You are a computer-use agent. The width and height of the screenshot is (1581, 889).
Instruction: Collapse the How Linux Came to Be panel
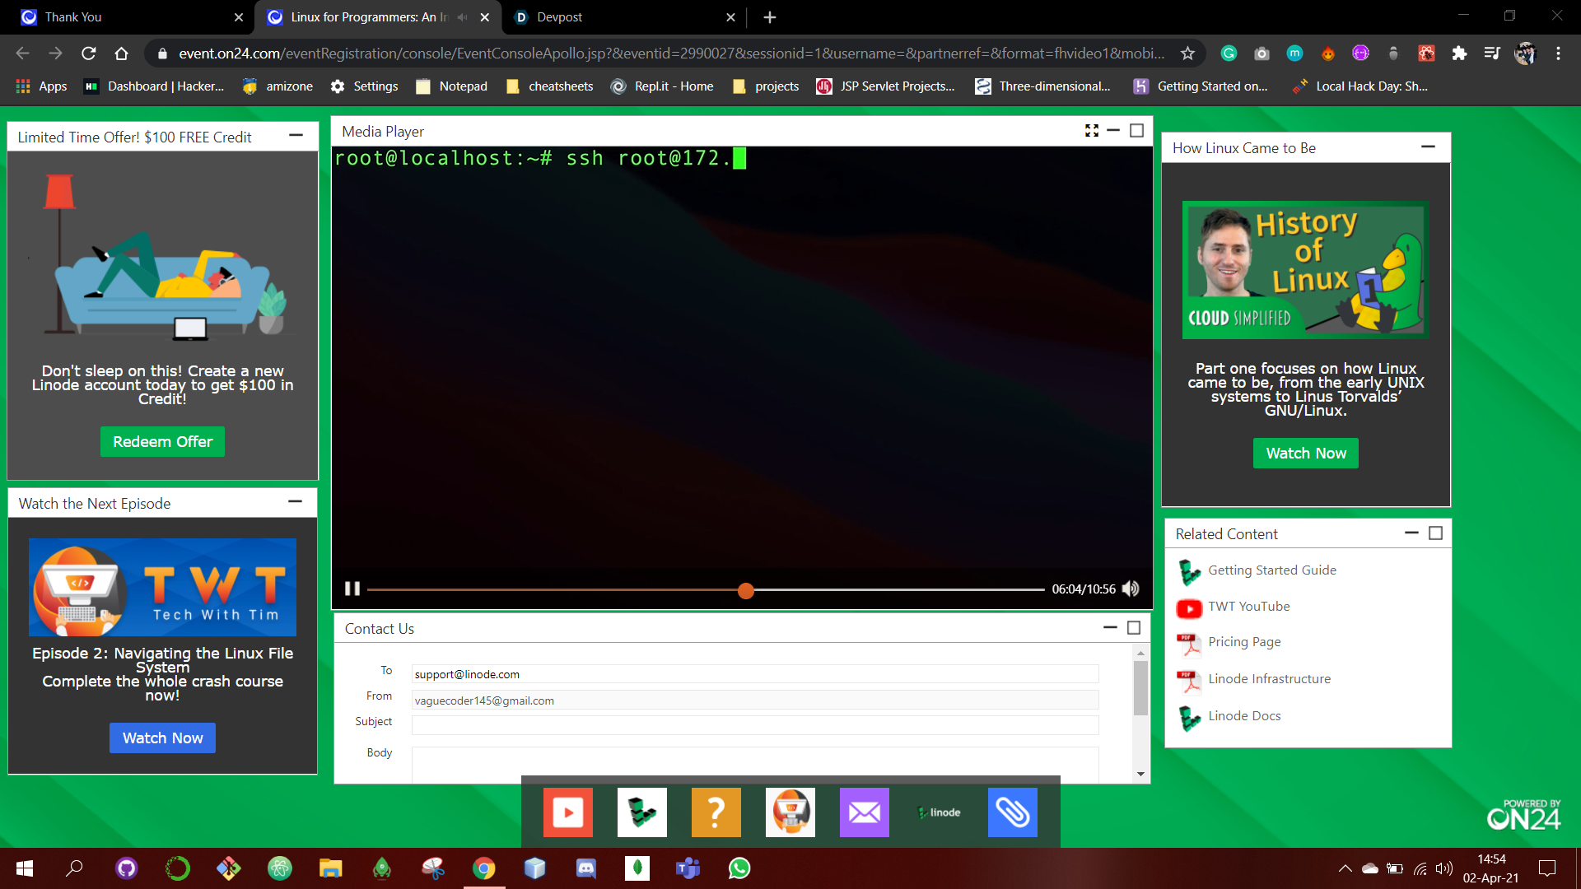(1428, 147)
